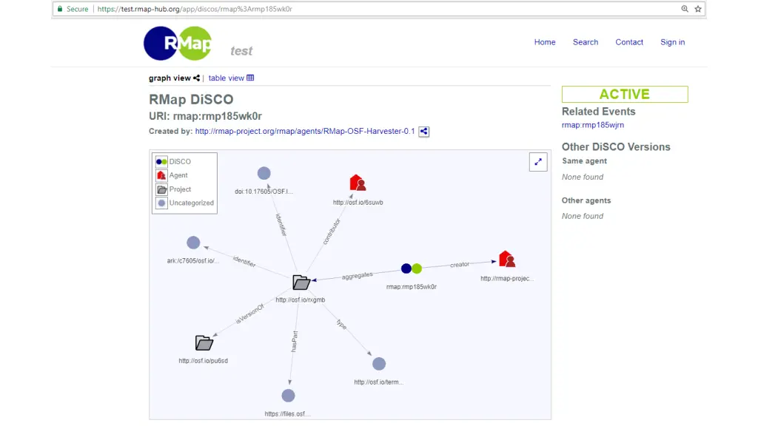
Task: Click the 'Other agents' label
Action: (586, 200)
